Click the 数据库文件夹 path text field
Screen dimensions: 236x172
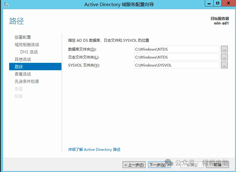[x=177, y=49]
